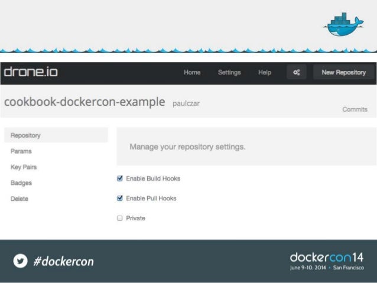
Task: Click the drone.io logo
Action: click(x=31, y=72)
